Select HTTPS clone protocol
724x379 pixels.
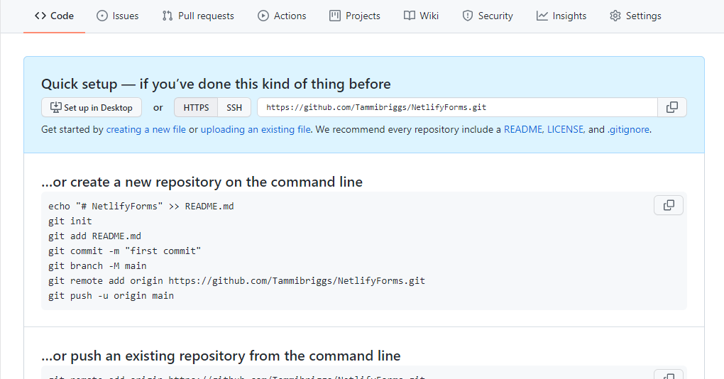pyautogui.click(x=196, y=108)
